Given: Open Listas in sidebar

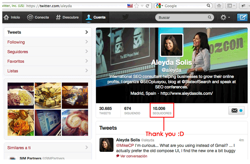Looking at the screenshot, I should 48,71.
